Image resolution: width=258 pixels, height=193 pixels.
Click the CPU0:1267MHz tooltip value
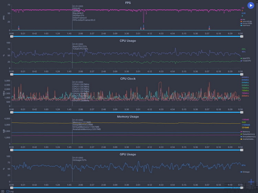click(x=81, y=84)
